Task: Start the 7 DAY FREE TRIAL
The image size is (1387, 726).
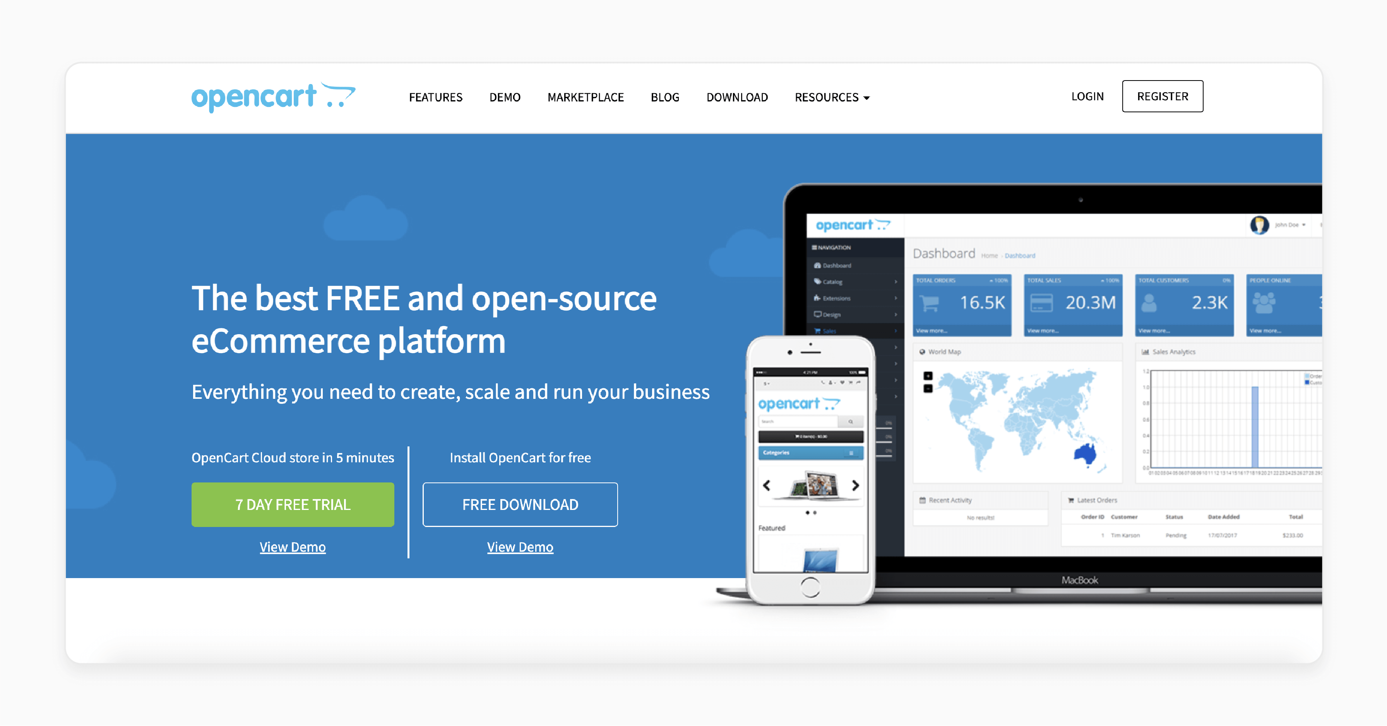Action: click(293, 504)
